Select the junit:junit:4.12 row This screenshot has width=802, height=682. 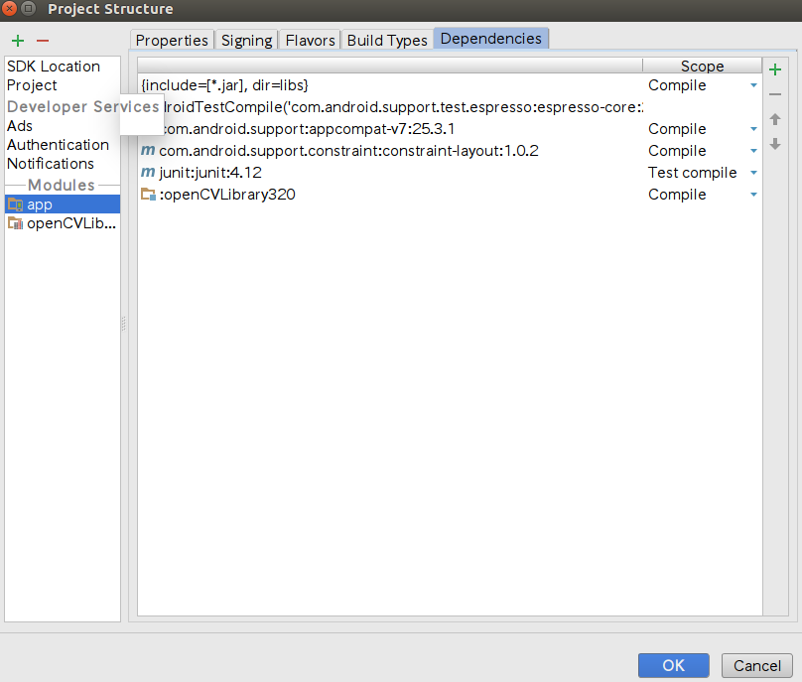pyautogui.click(x=450, y=173)
